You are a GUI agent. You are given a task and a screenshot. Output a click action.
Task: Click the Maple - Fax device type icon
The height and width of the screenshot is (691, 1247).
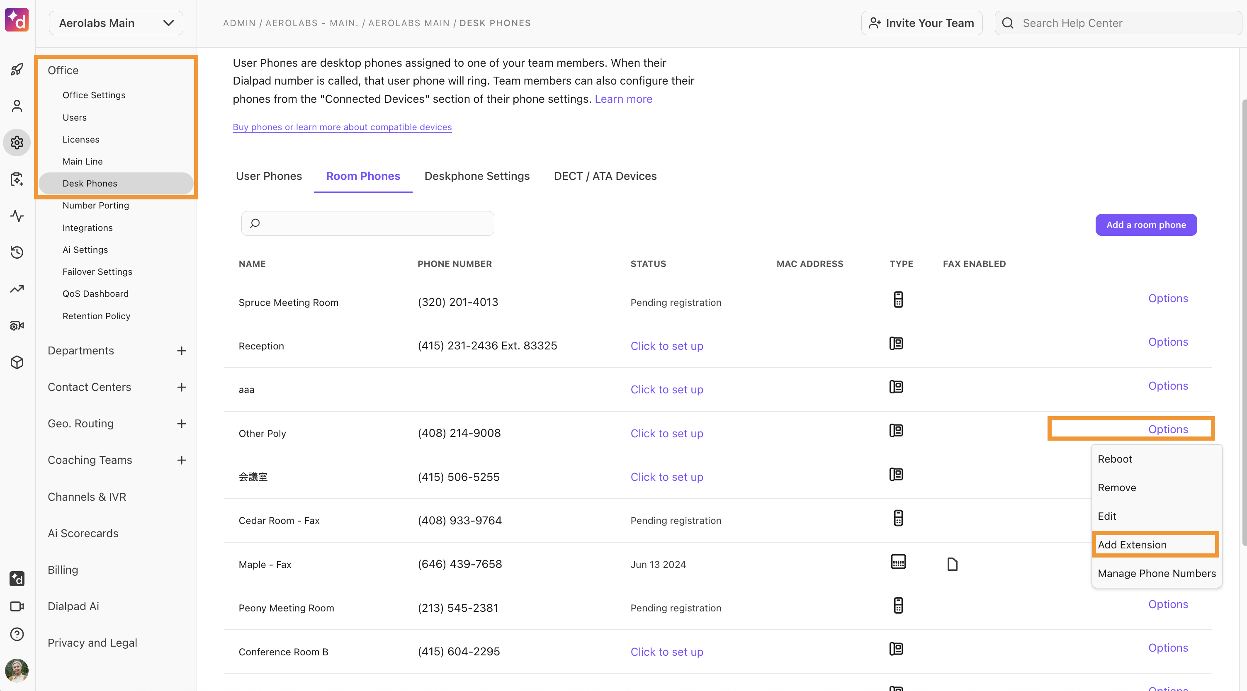coord(898,562)
